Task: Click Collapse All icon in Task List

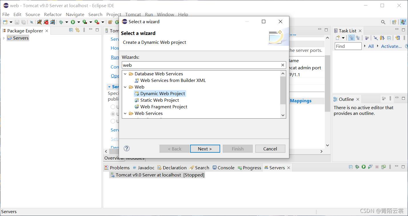Action: [x=389, y=38]
